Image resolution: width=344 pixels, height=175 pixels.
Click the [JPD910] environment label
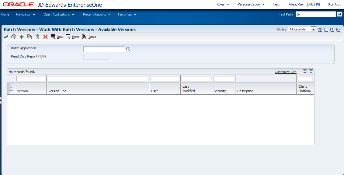coord(313,4)
